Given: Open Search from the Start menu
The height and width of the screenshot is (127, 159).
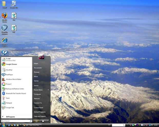Looking at the screenshot, I should pos(36,86).
